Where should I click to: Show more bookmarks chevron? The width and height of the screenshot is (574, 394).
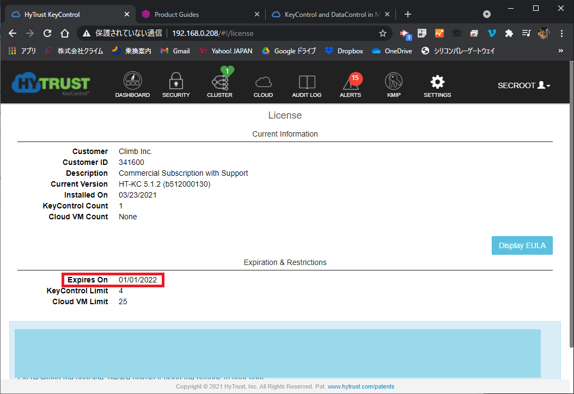click(x=561, y=51)
